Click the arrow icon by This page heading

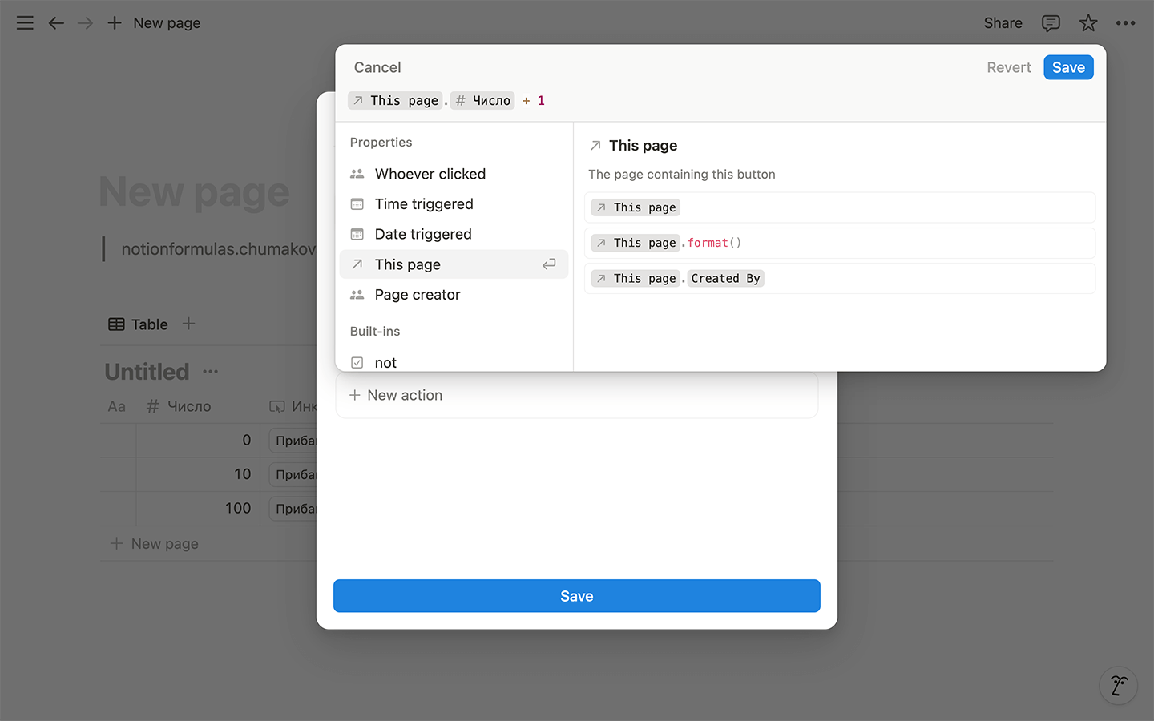point(595,146)
